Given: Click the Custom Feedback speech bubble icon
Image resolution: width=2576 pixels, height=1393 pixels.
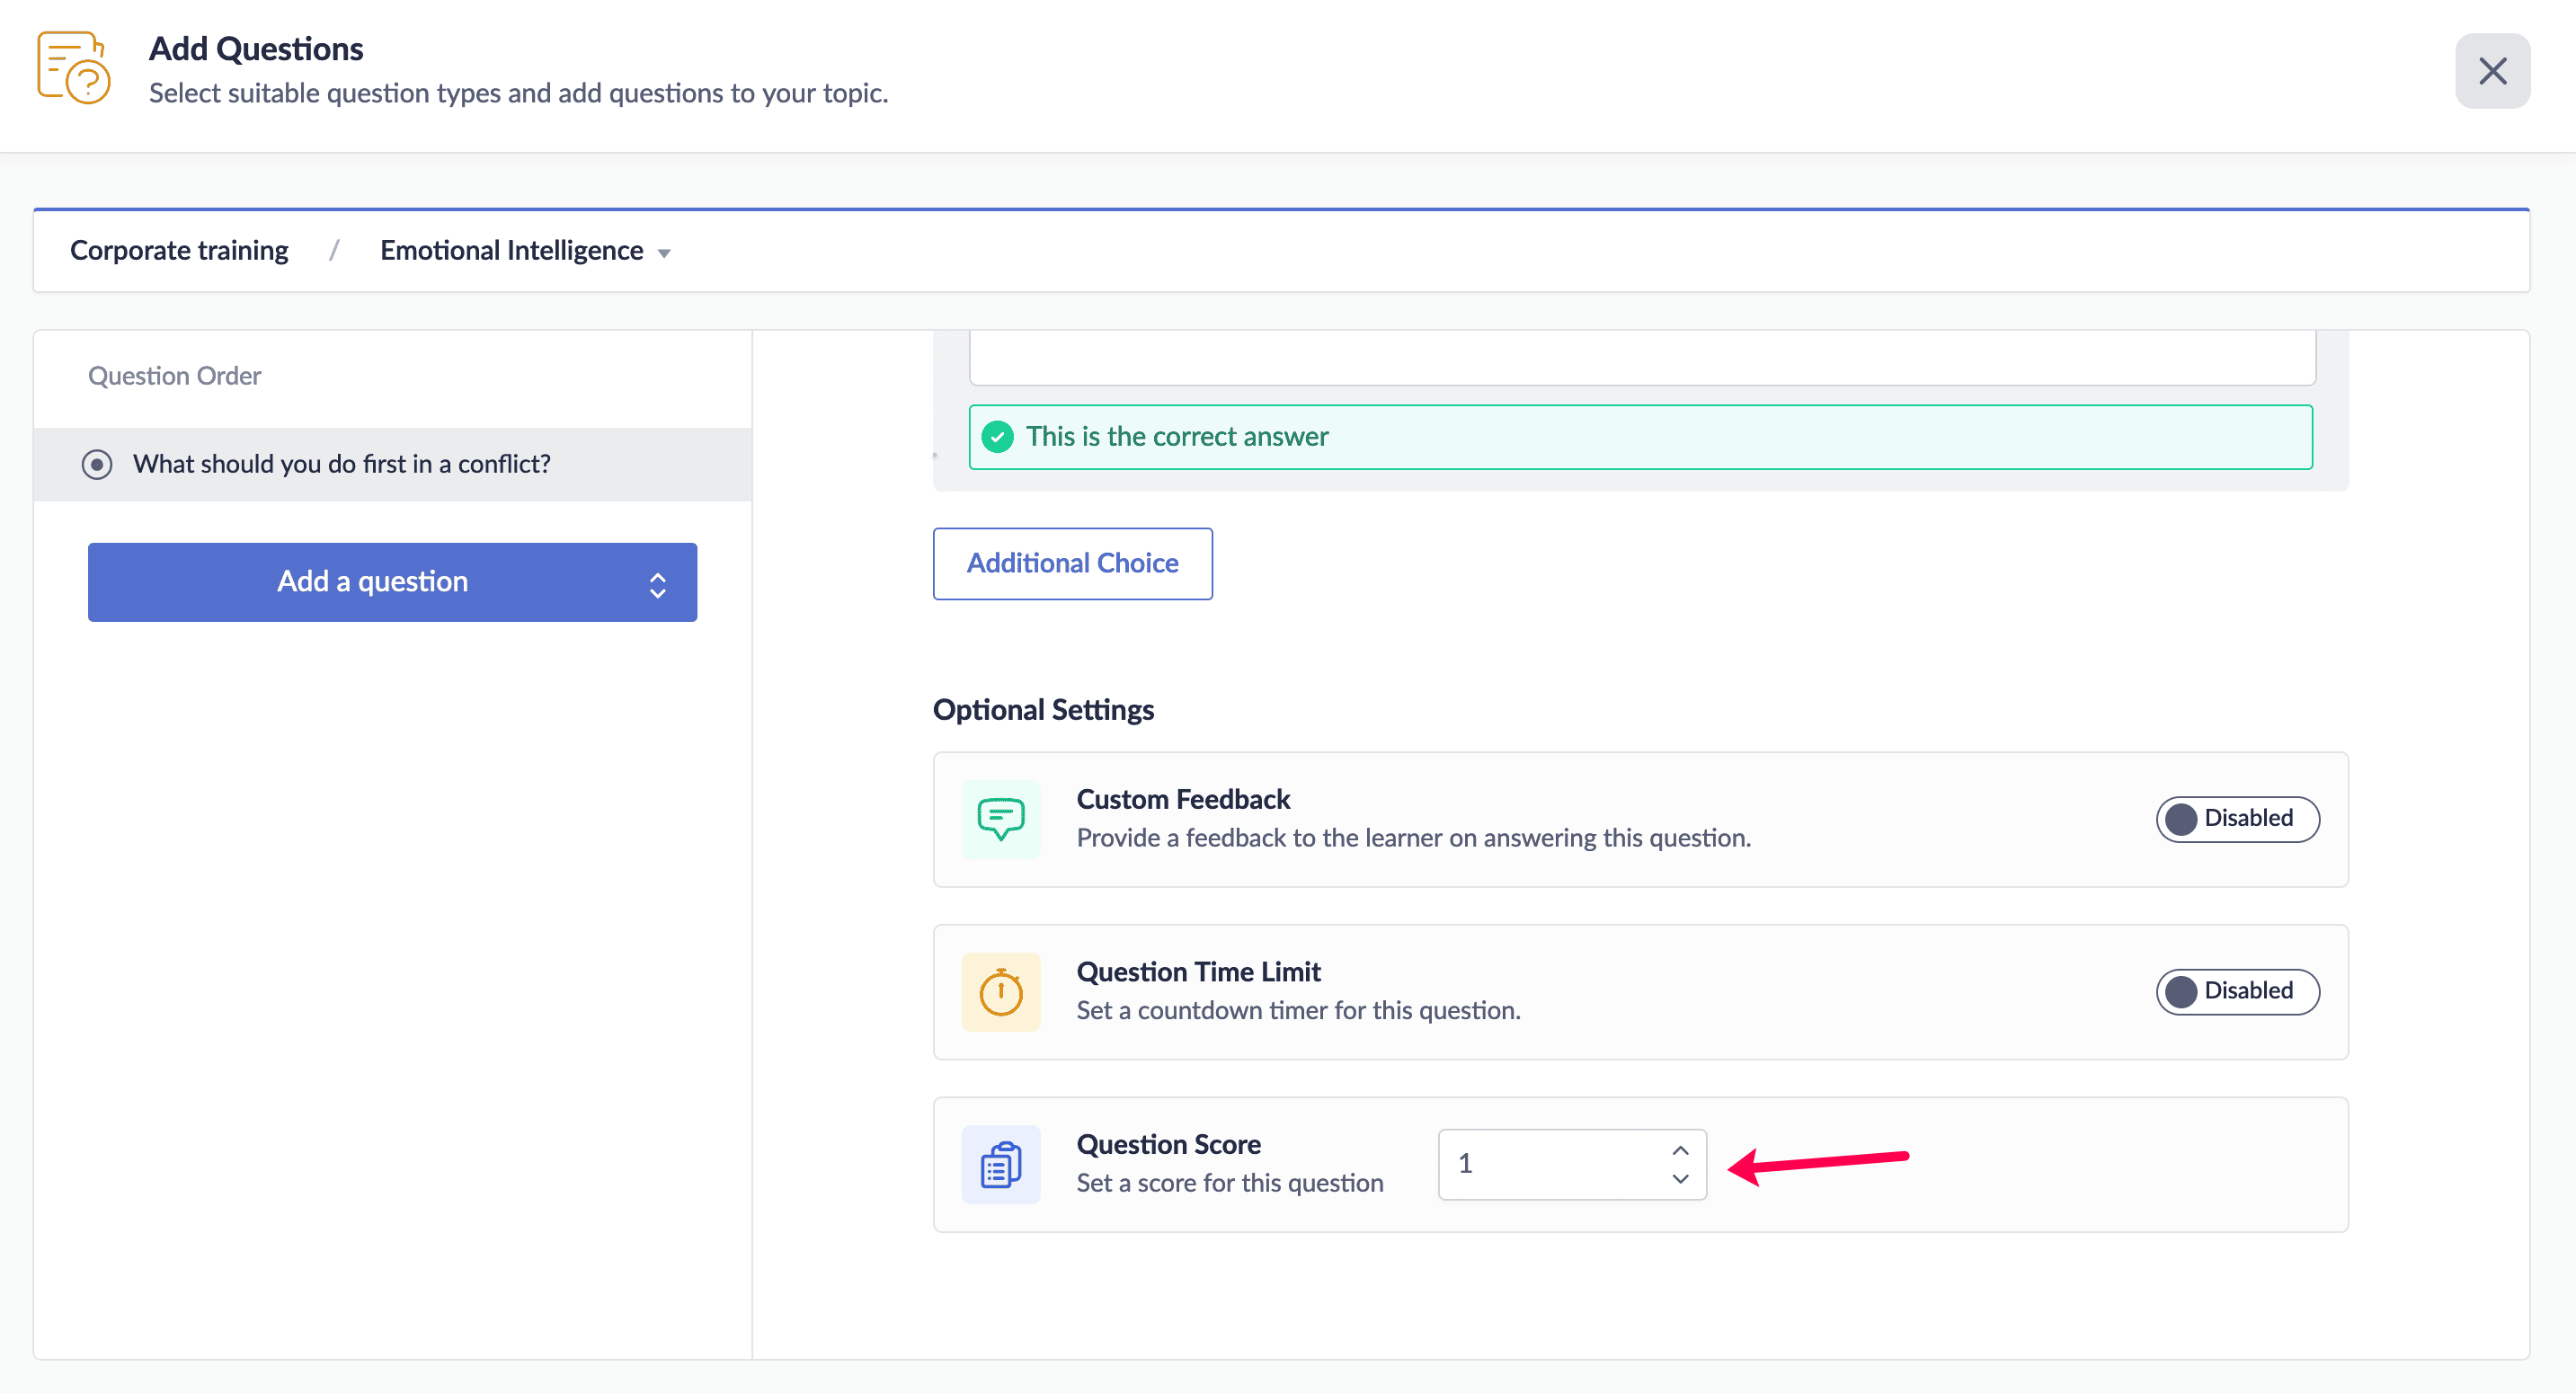Looking at the screenshot, I should click(1000, 819).
